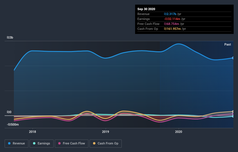238x152 pixels.
Task: Click the orange Cash From Op end-point marker
Action: pos(233,111)
